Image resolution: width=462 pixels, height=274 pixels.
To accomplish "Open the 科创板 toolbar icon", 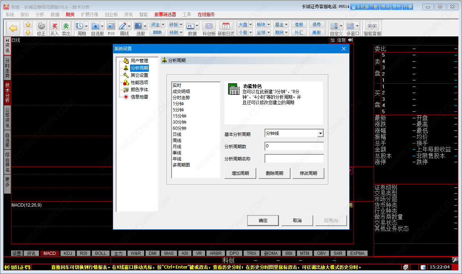I will (209, 26).
